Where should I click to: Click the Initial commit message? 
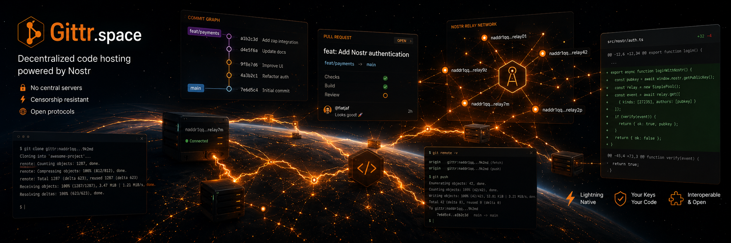276,90
